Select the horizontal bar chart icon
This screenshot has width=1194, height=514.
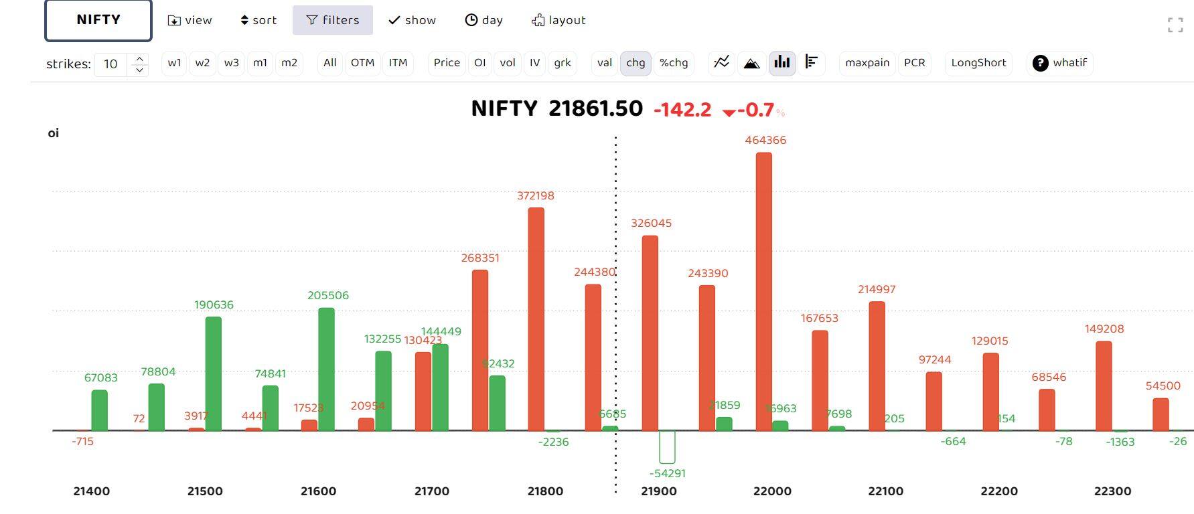[812, 63]
